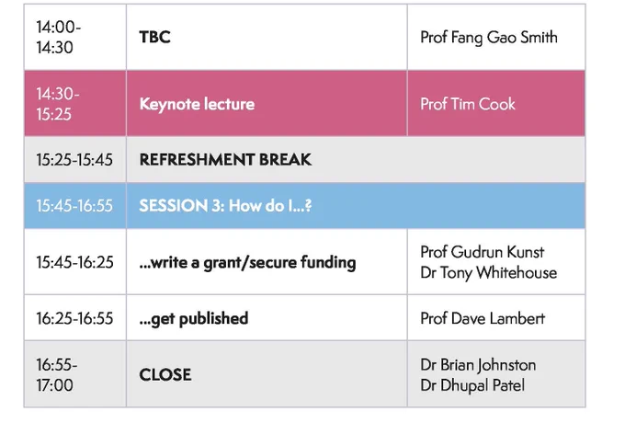Select the Keynote lecture row title
The image size is (625, 446).
tap(197, 104)
